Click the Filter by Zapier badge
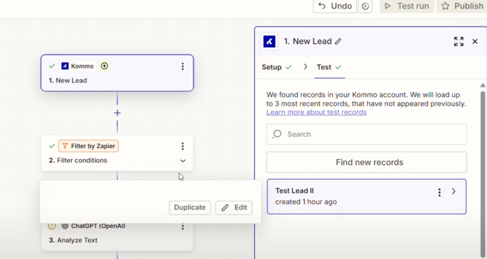 coord(89,146)
